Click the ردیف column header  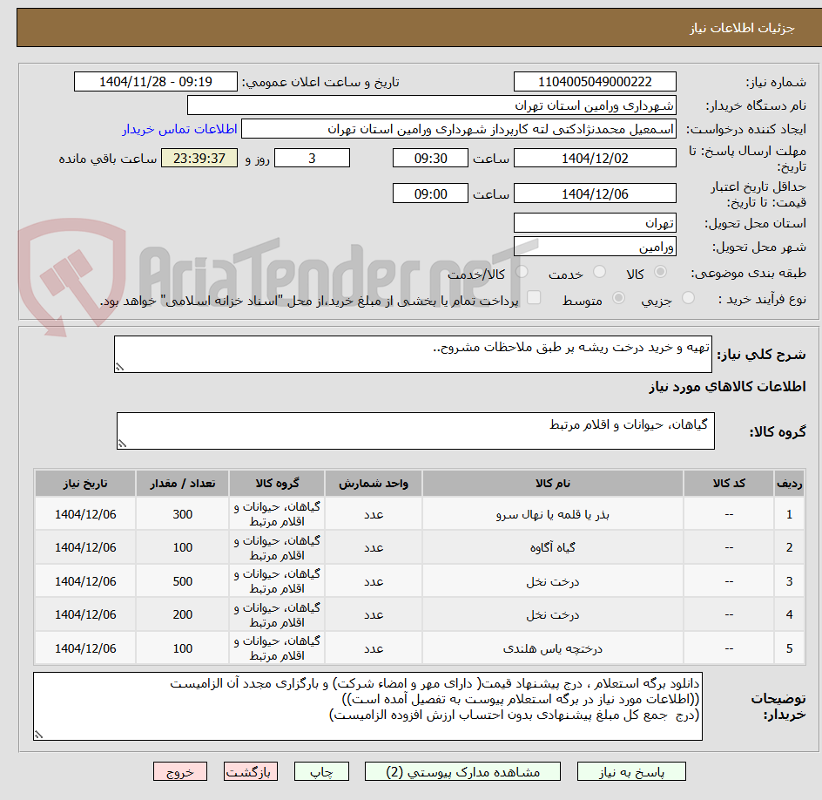tap(789, 483)
